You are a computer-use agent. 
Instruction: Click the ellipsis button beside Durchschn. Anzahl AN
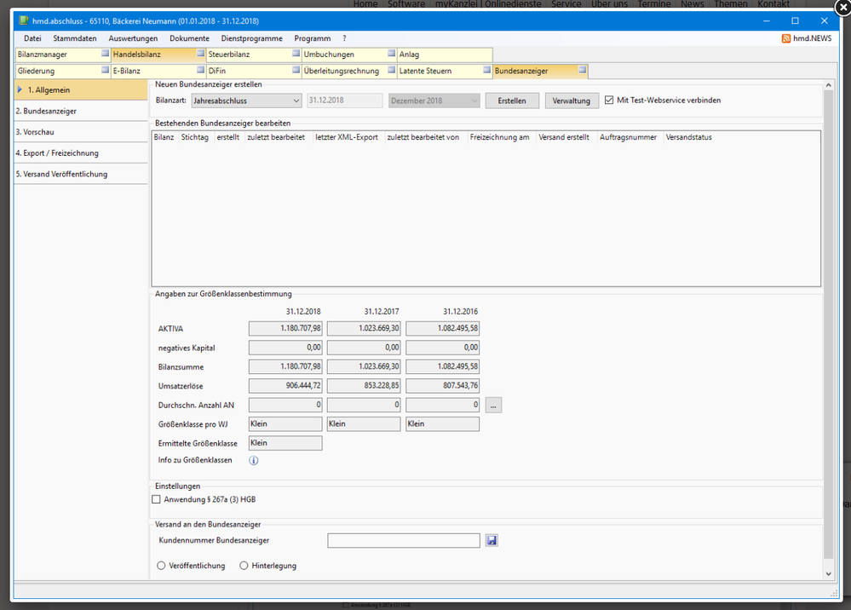pos(493,406)
